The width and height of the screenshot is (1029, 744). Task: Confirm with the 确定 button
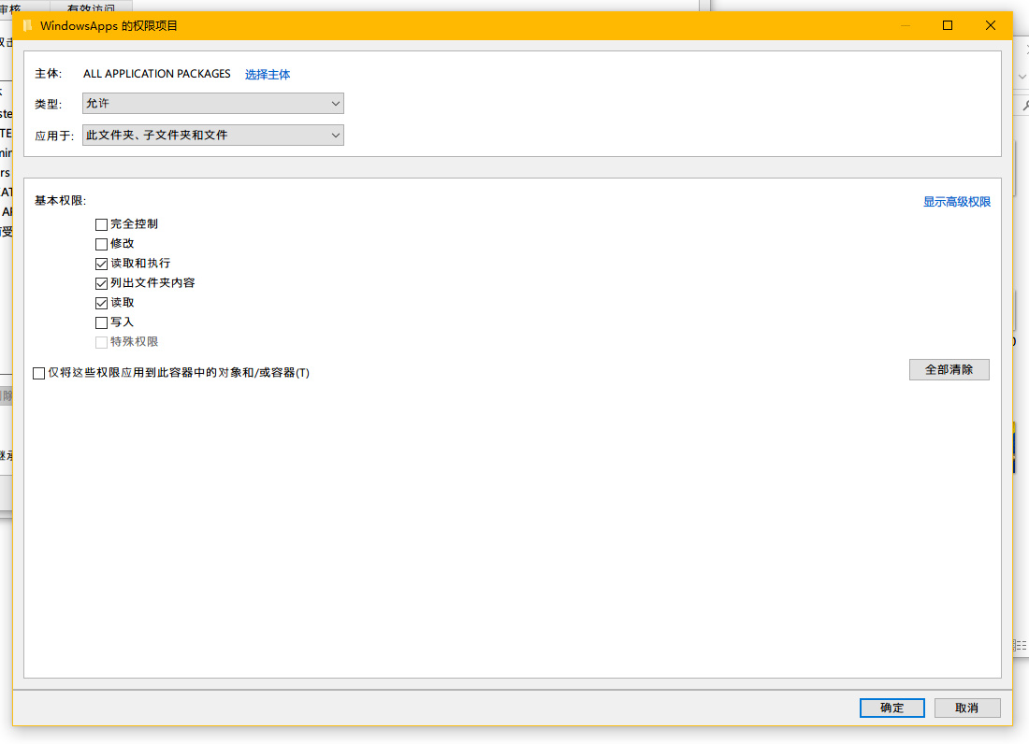coord(891,708)
